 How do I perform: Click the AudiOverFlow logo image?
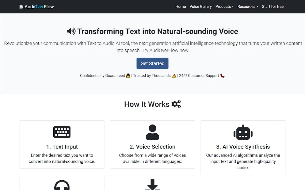[x=21, y=7]
